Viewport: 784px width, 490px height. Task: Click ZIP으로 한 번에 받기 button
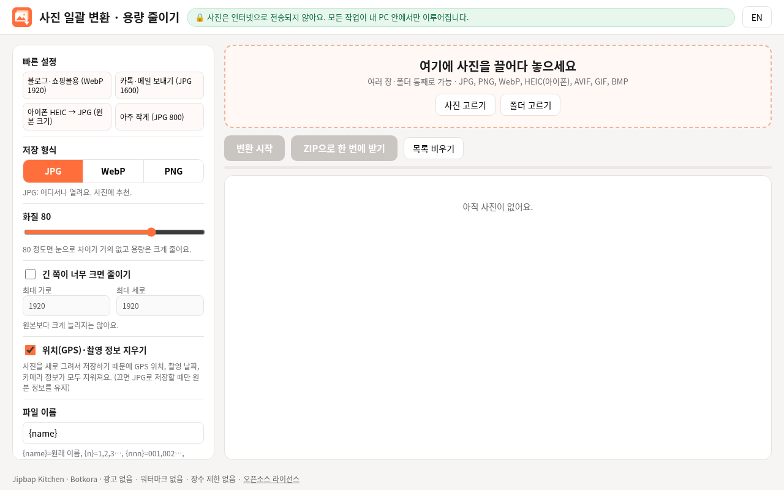coord(344,148)
